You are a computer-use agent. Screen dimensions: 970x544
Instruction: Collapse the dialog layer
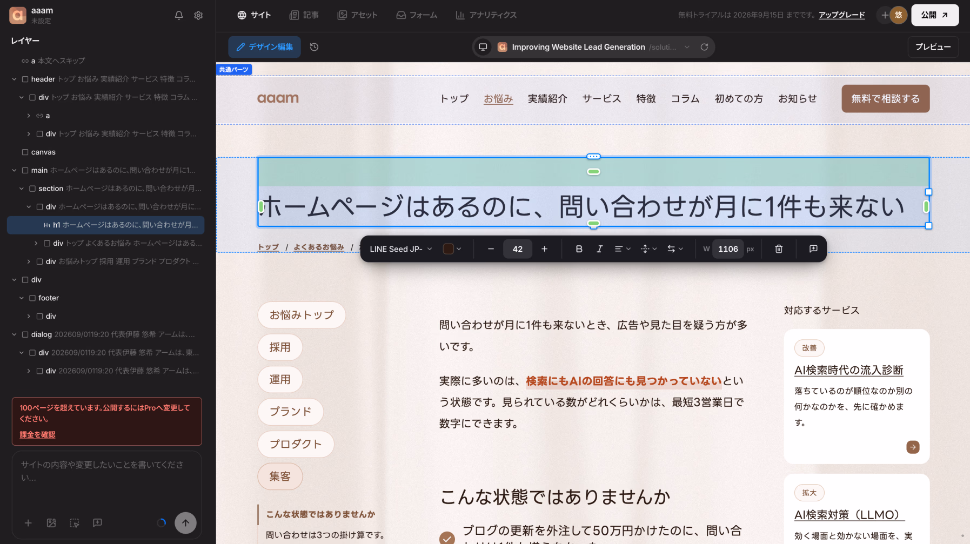click(14, 334)
